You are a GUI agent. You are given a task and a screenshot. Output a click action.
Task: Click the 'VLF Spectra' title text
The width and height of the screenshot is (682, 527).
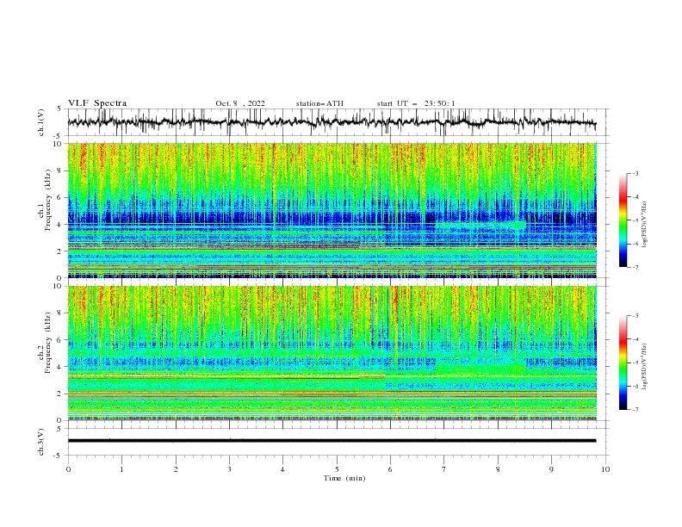coord(97,103)
